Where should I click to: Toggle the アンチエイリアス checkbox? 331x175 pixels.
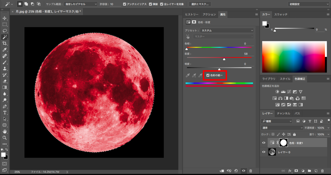[125, 4]
